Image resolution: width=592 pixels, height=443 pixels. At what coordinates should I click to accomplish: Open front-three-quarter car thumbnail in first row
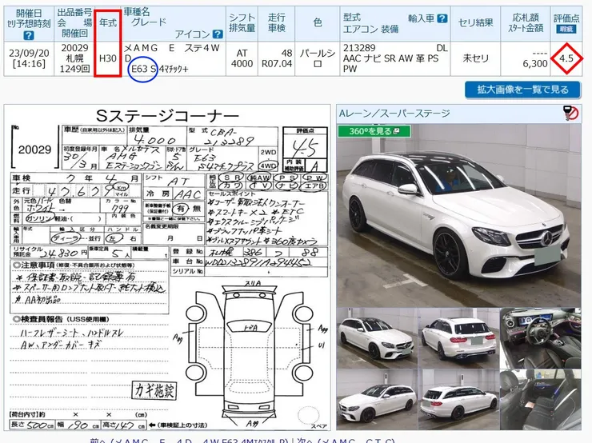click(x=377, y=338)
